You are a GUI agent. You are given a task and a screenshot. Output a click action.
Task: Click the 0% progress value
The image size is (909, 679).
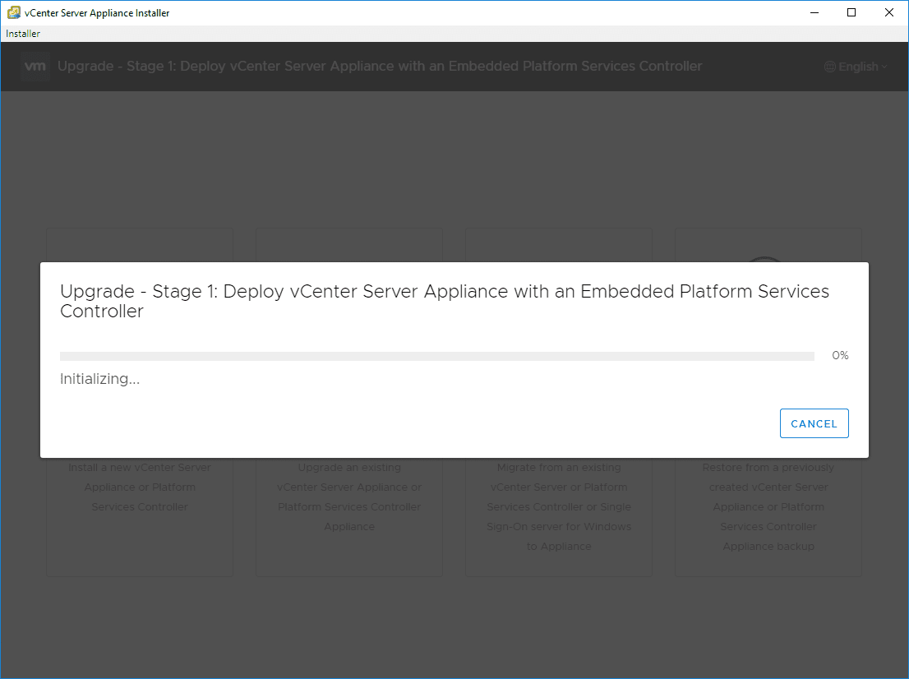click(x=840, y=355)
